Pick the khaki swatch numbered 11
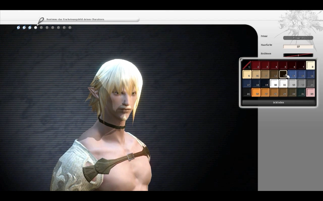323x201 pixels. [x=265, y=74]
